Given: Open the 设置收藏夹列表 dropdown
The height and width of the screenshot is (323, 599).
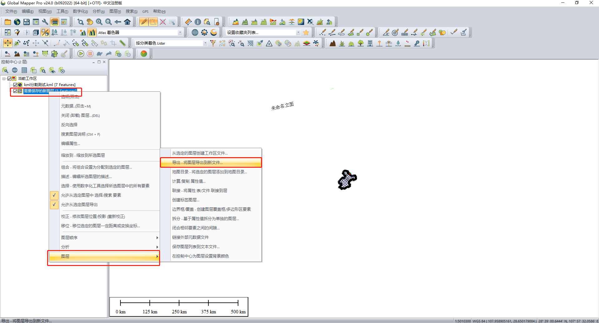Looking at the screenshot, I should coord(298,32).
